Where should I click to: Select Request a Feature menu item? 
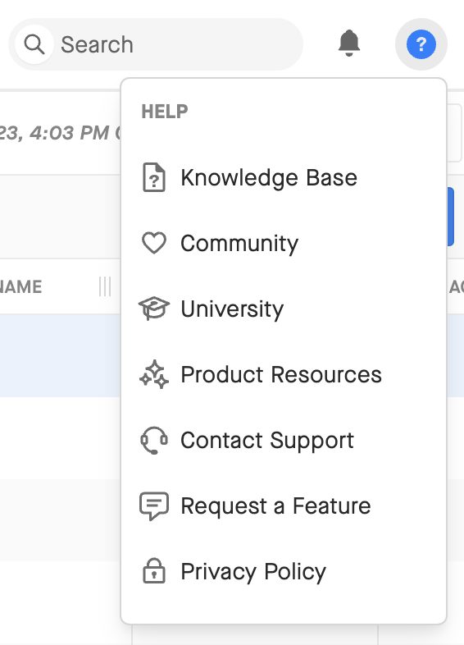(x=284, y=506)
